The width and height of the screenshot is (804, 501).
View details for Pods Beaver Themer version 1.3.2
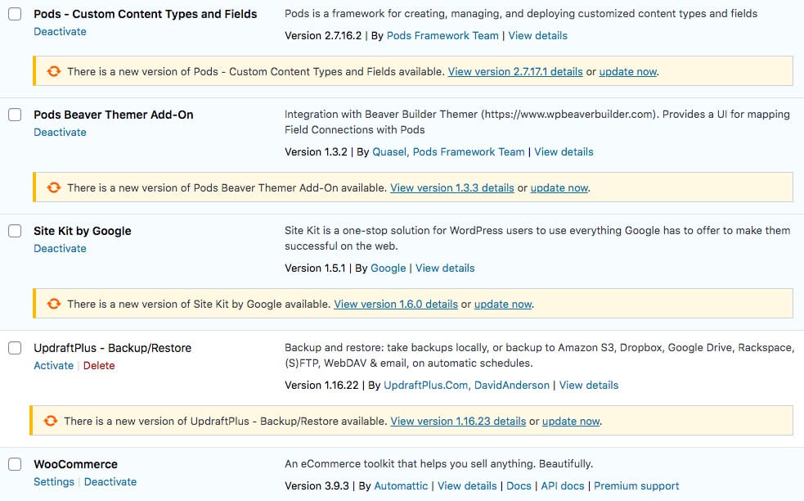[x=564, y=152]
